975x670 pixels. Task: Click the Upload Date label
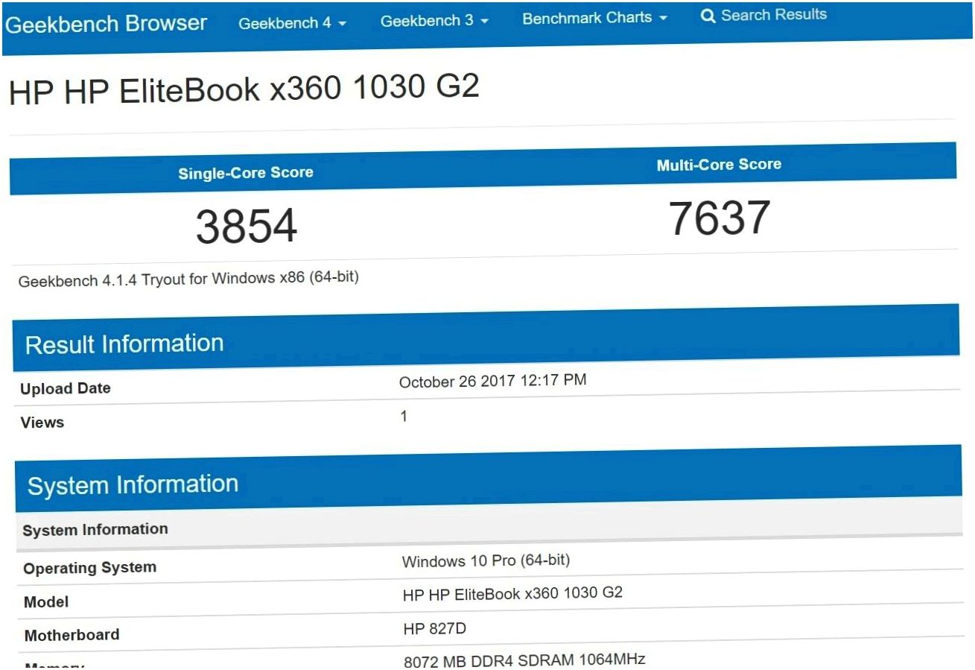[66, 389]
